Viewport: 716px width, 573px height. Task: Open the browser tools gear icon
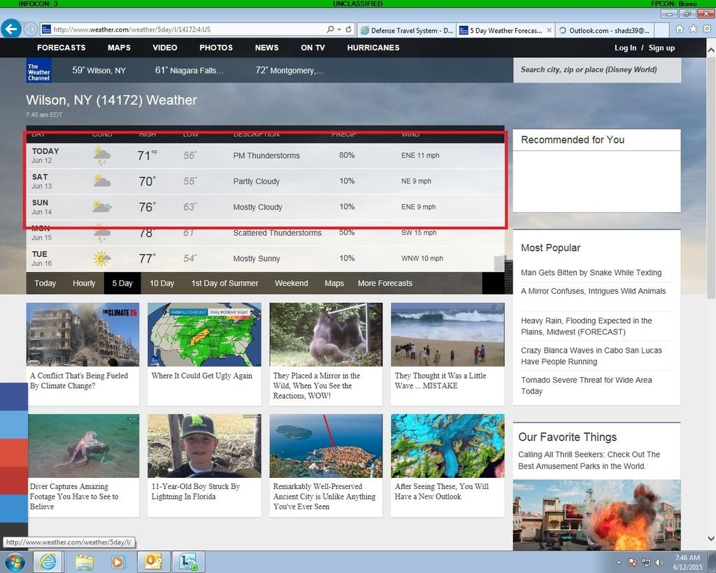coord(707,29)
